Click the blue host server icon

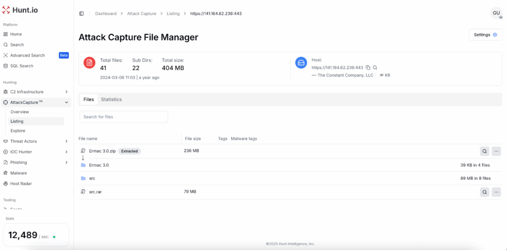coord(301,63)
